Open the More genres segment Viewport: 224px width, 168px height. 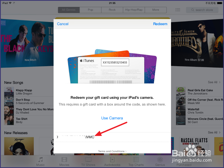pyautogui.click(x=156, y=10)
